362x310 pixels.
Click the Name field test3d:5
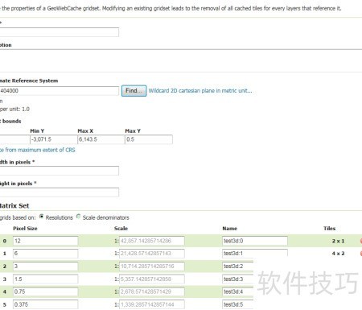238,304
